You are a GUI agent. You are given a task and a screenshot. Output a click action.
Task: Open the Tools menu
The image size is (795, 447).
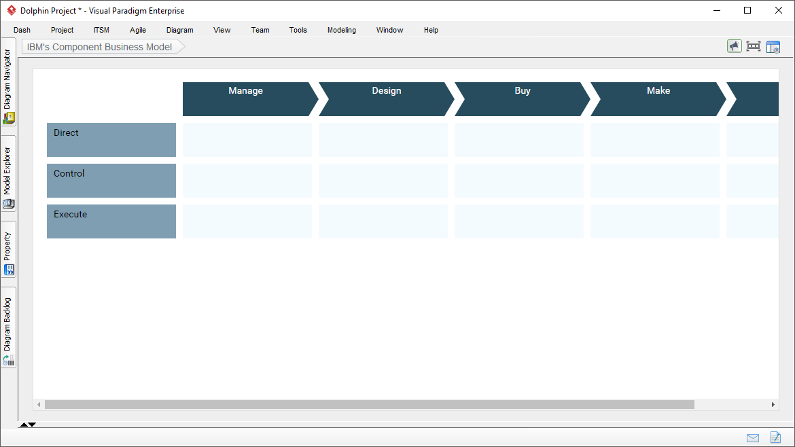click(298, 30)
